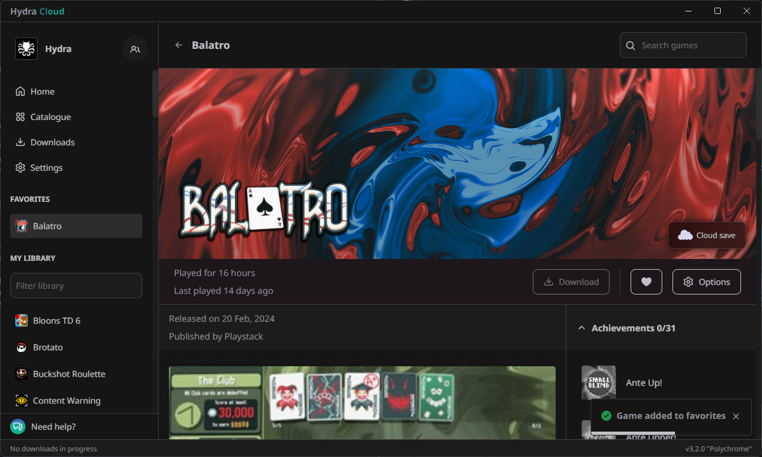
Task: Open the game Options button
Action: point(707,282)
